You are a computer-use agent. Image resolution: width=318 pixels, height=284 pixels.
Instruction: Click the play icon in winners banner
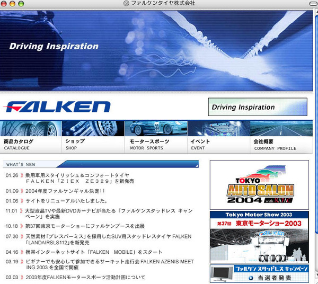251,278
